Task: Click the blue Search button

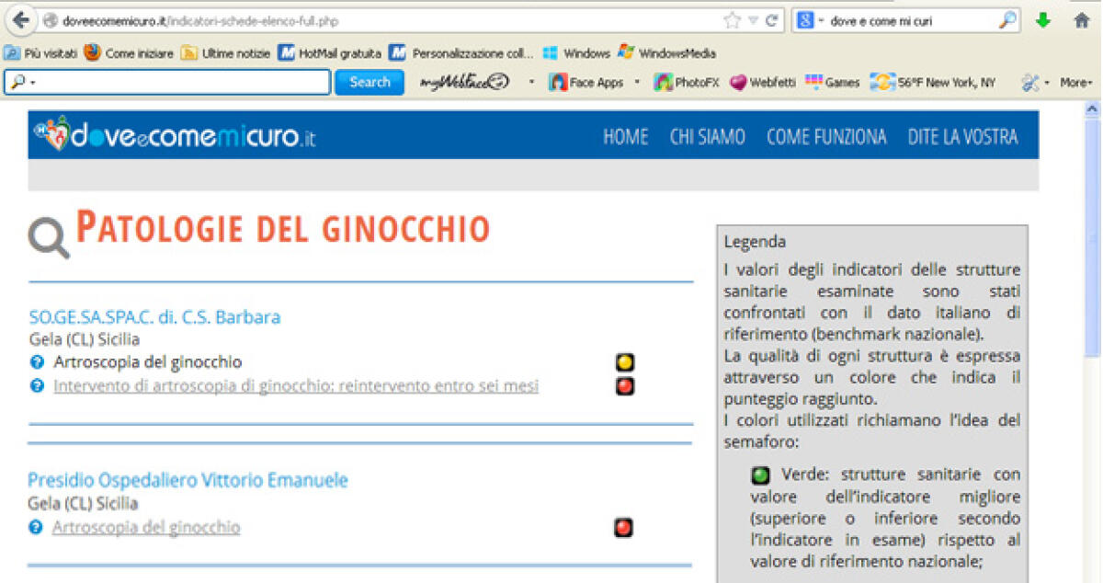Action: [x=370, y=82]
